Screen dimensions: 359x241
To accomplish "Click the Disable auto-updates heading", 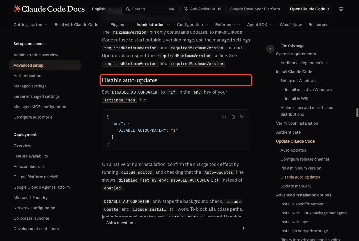I will point(130,80).
